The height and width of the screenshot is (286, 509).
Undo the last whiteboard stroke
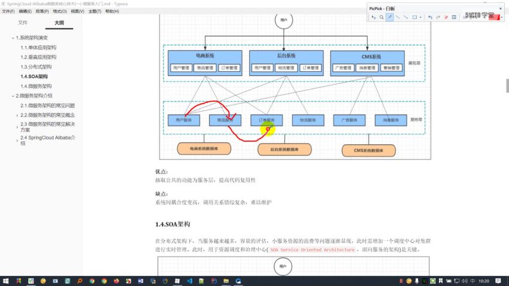click(430, 17)
